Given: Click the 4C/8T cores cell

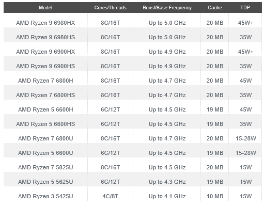Looking at the screenshot, I should [110, 196].
